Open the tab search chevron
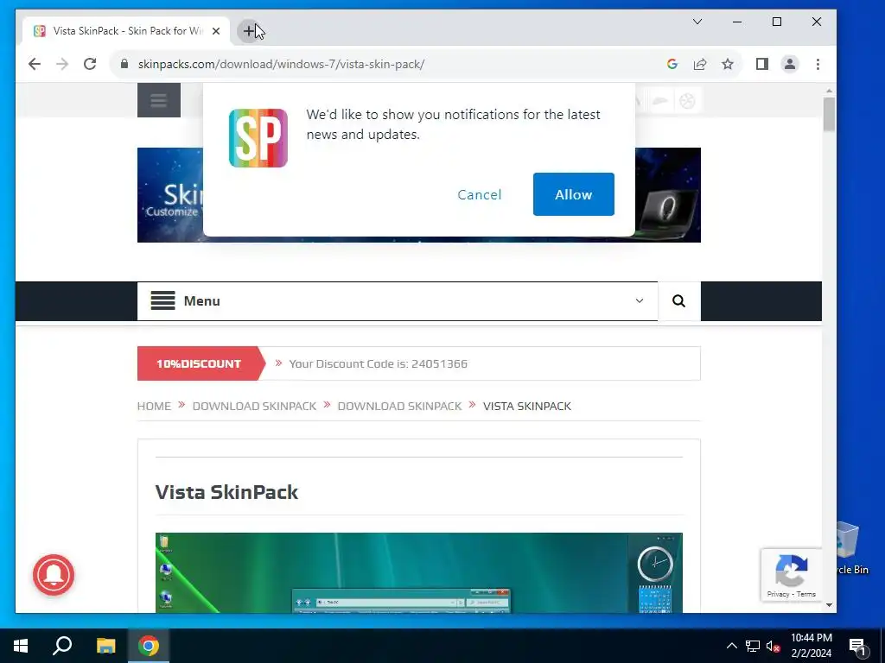The image size is (885, 663). pos(697,22)
